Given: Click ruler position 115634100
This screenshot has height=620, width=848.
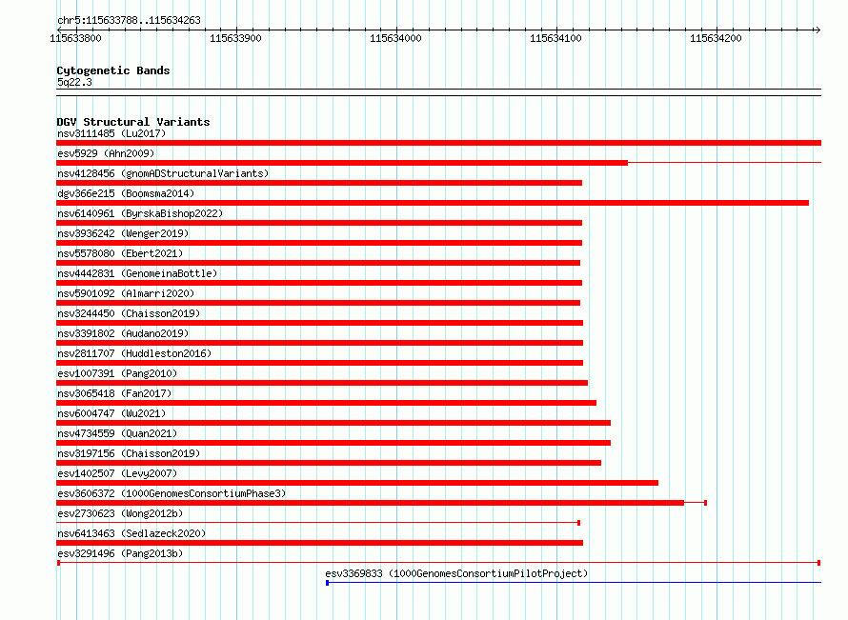Looking at the screenshot, I should [555, 38].
